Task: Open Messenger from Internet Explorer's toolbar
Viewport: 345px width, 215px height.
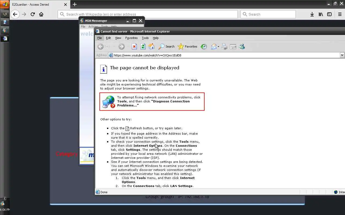Action: 242,46
